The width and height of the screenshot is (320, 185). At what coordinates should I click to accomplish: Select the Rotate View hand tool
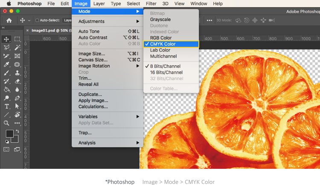click(x=17, y=115)
